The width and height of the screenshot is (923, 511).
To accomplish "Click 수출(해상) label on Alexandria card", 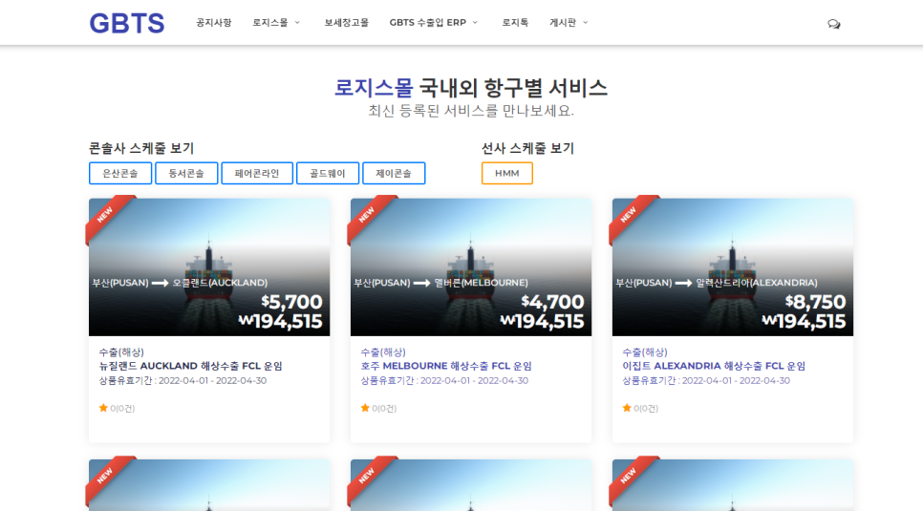I will point(645,352).
